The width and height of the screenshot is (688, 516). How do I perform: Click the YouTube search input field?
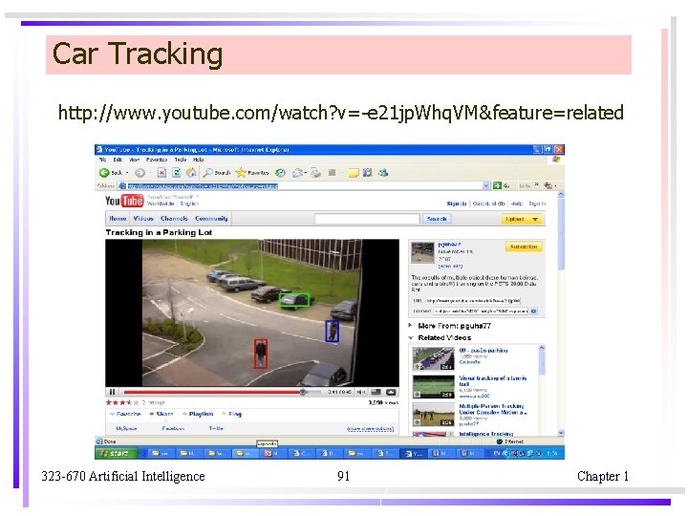(x=367, y=219)
